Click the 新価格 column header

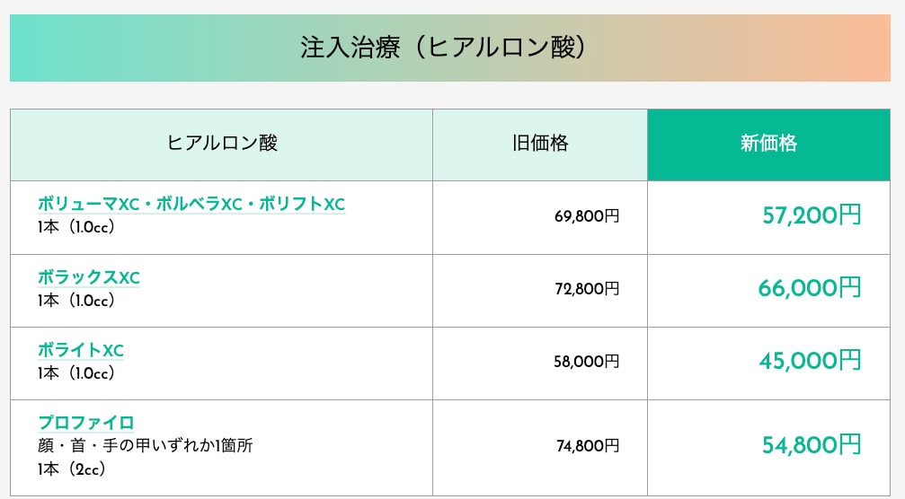click(x=768, y=144)
